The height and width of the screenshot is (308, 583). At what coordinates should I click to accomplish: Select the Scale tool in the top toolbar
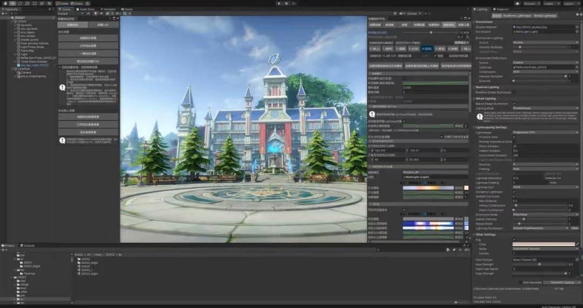27,3
